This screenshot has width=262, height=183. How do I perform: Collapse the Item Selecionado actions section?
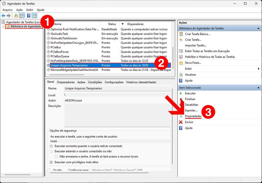258,88
